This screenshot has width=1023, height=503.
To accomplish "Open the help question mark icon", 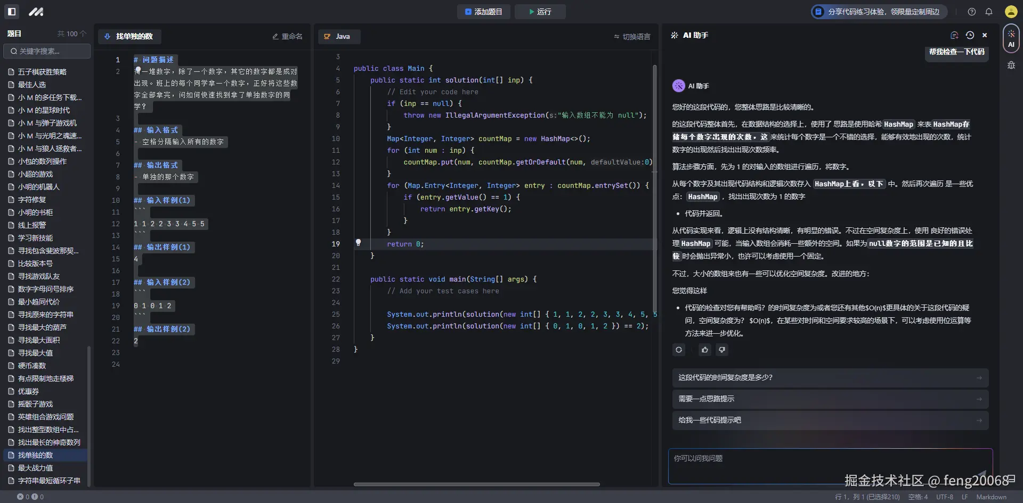I will pyautogui.click(x=972, y=12).
